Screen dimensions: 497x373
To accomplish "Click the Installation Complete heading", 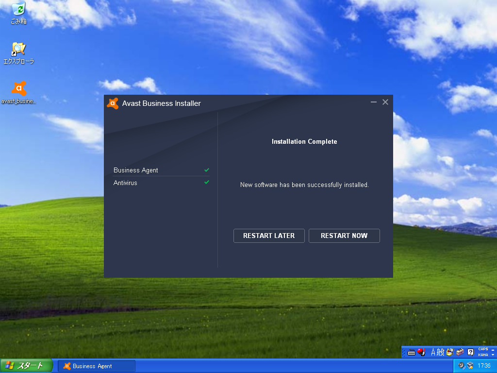I will click(x=304, y=142).
